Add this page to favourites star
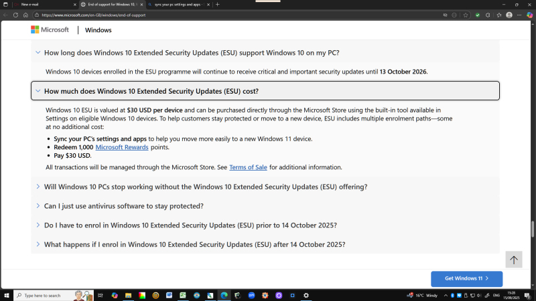Viewport: 536px width, 301px height. pos(464,14)
